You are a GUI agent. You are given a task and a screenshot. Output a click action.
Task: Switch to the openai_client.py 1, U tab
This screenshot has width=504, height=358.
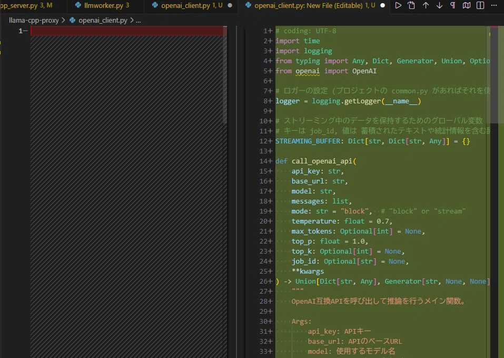click(191, 5)
